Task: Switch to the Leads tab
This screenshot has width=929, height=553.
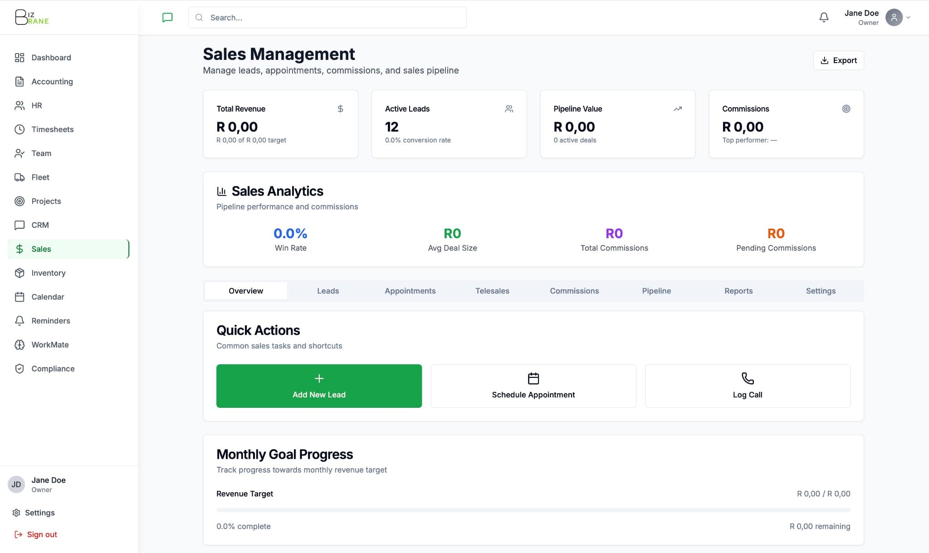Action: [x=328, y=291]
